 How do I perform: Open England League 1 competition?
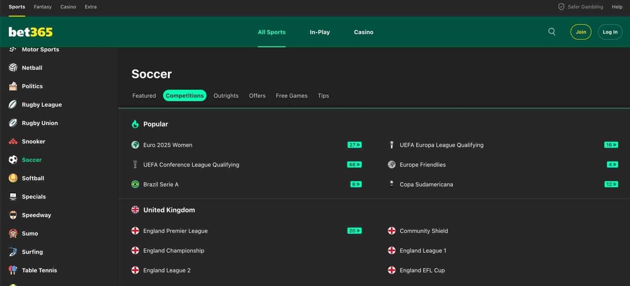(x=423, y=251)
